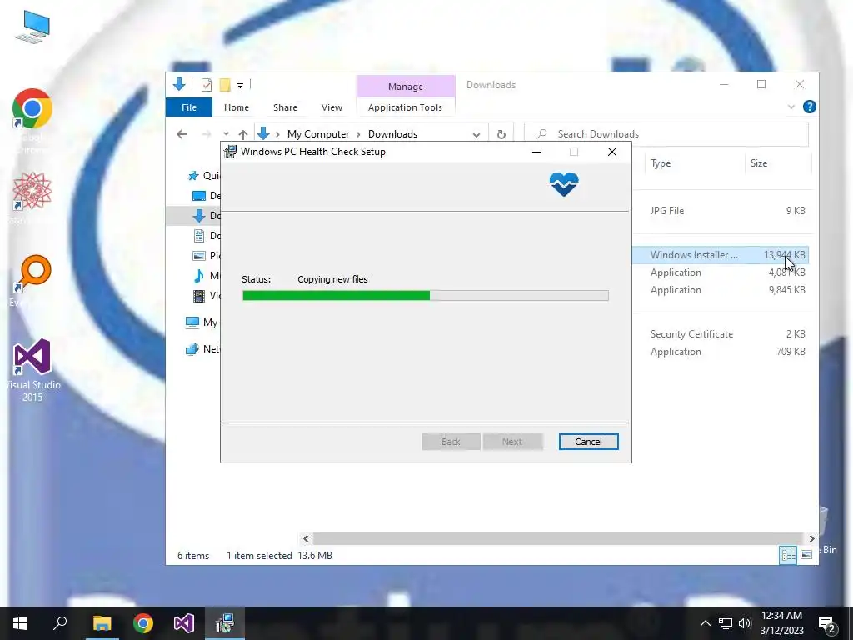Launch Chrome from the taskbar
Screen dimensions: 853x640
tap(143, 623)
